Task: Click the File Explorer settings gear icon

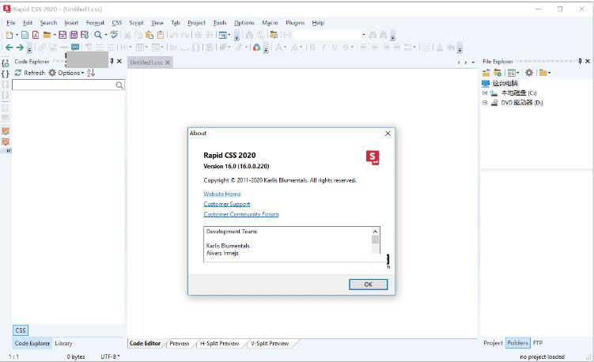Action: [x=529, y=73]
